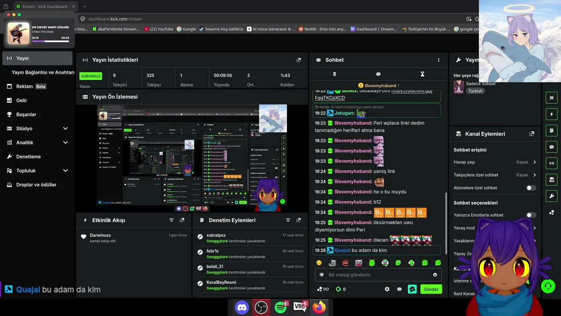561x316 pixels.
Task: Toggle the wrench widget in right rail
Action: pos(551,196)
